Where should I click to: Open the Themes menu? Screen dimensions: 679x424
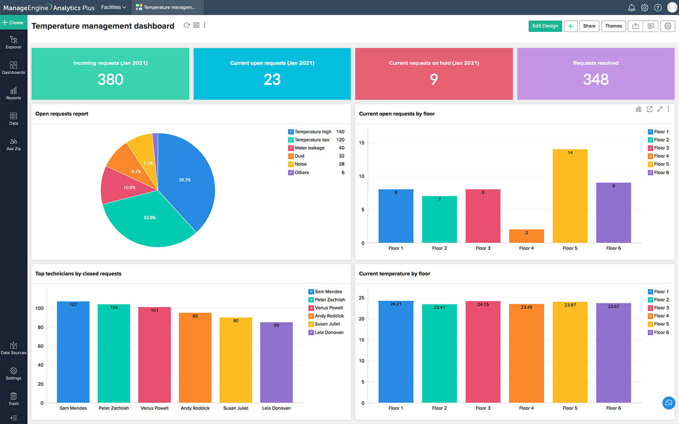613,26
